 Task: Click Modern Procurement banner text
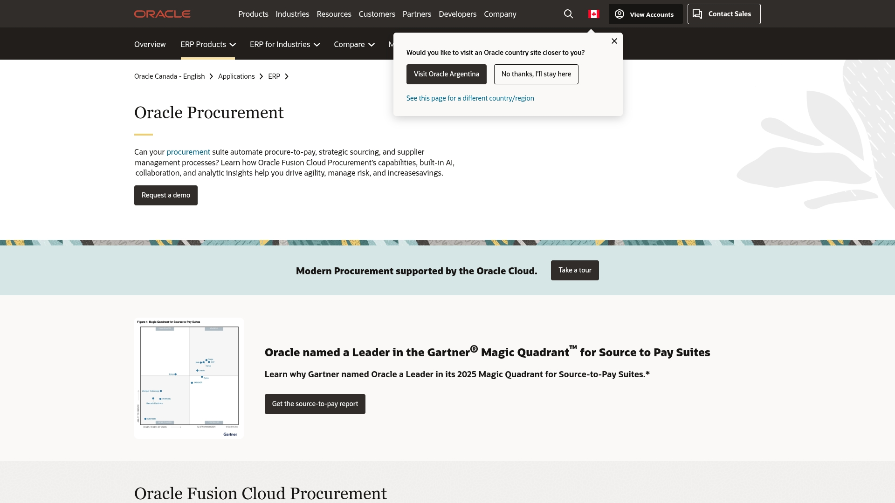[416, 271]
